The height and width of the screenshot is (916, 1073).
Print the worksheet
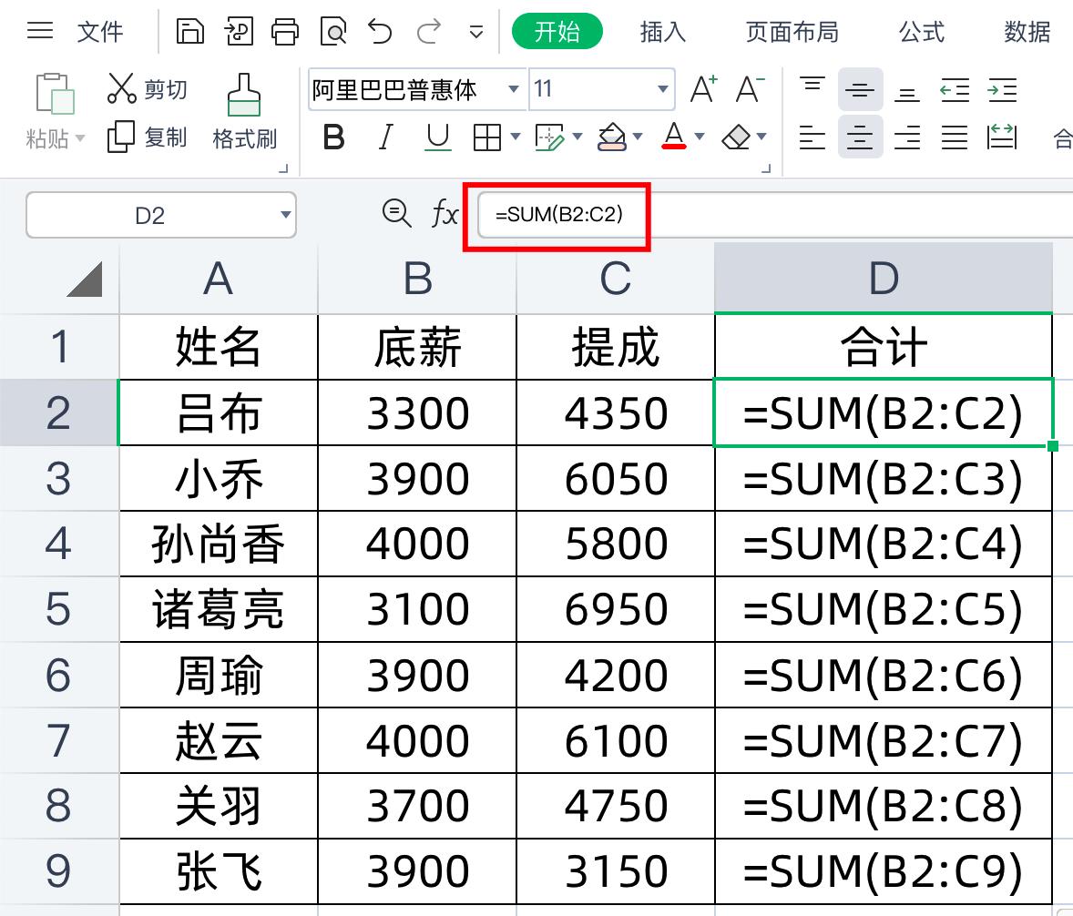285,30
